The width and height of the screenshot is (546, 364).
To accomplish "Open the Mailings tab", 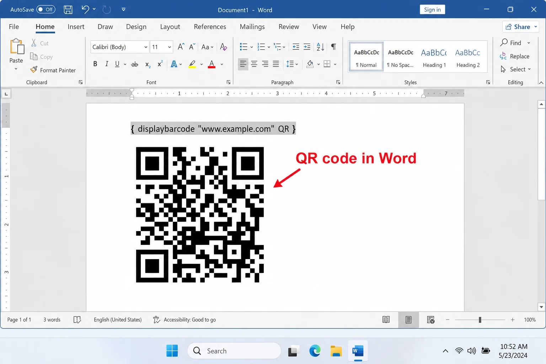I will point(252,27).
